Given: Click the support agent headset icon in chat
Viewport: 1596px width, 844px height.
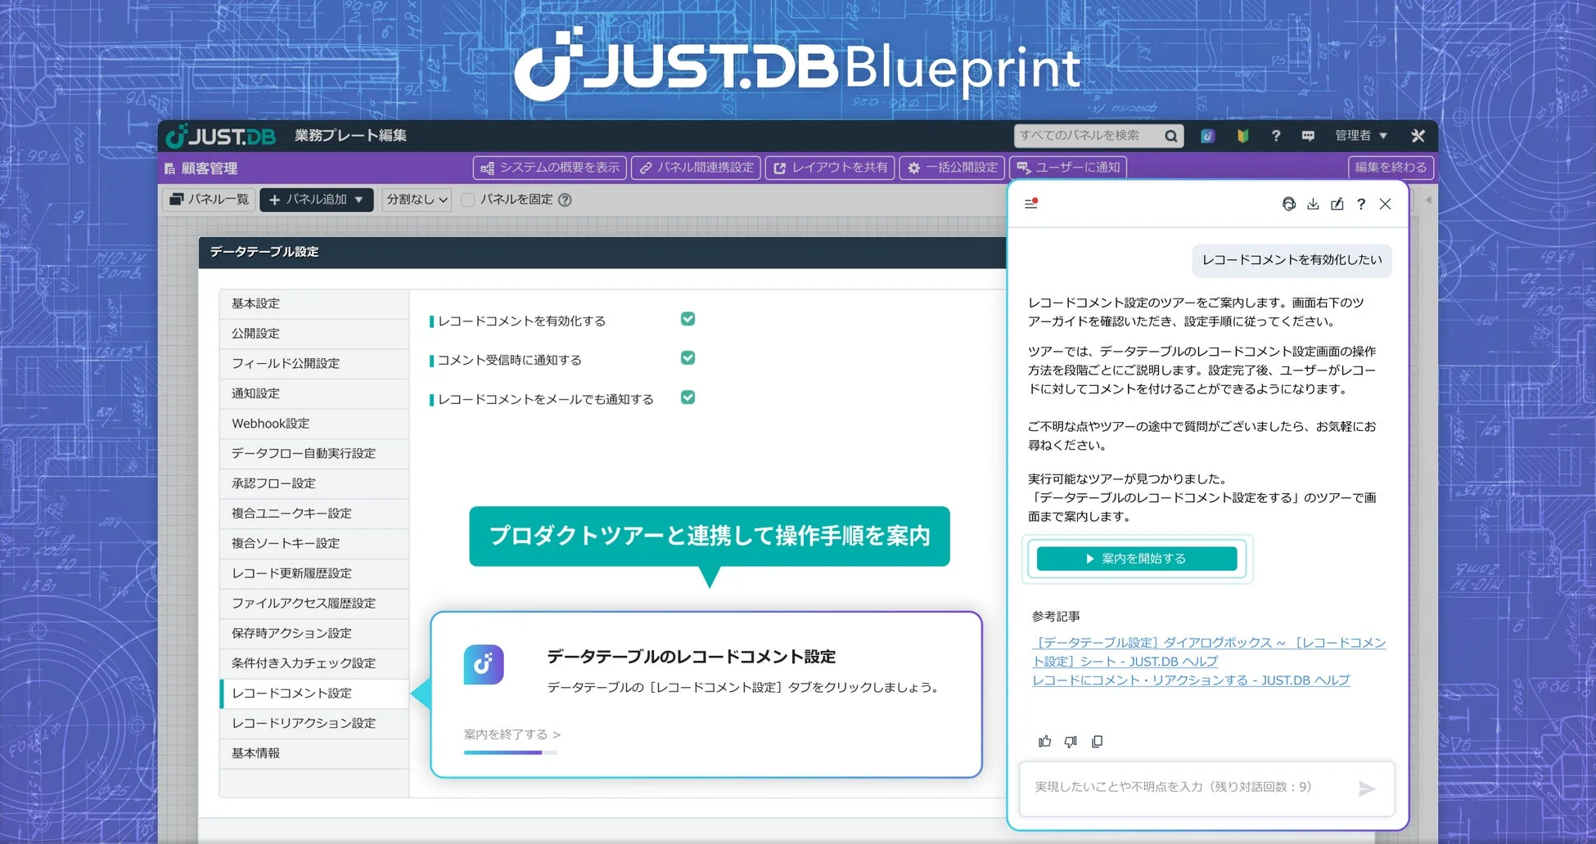Looking at the screenshot, I should (x=1289, y=204).
